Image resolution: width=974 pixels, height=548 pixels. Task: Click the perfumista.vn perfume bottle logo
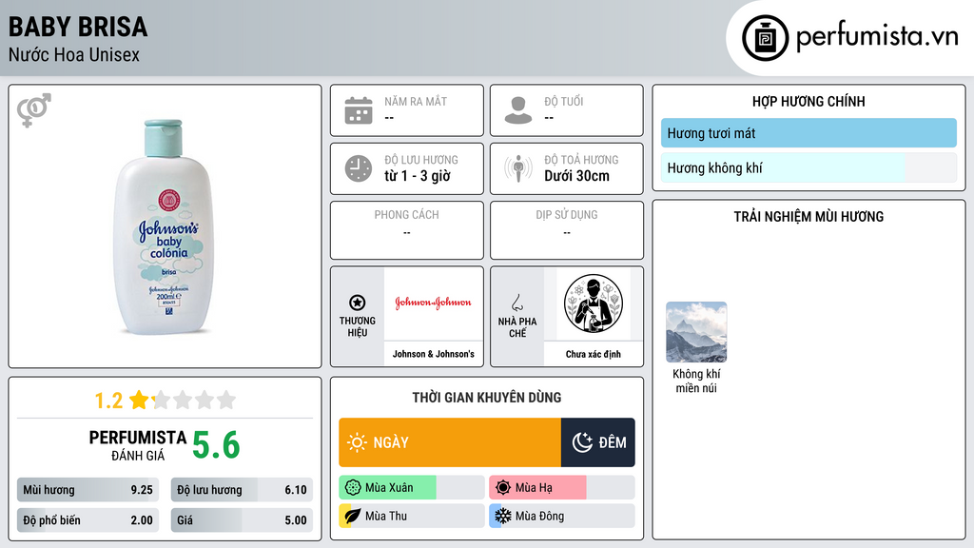tap(765, 38)
